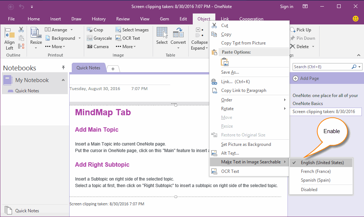
Task: Open the OneNote Basics page
Action: tap(308, 103)
